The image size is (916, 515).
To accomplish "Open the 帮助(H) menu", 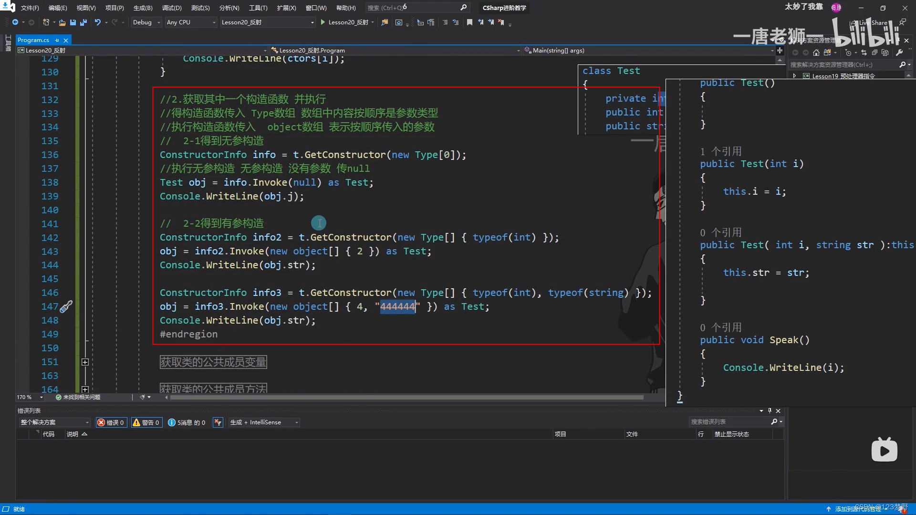I will click(x=346, y=8).
